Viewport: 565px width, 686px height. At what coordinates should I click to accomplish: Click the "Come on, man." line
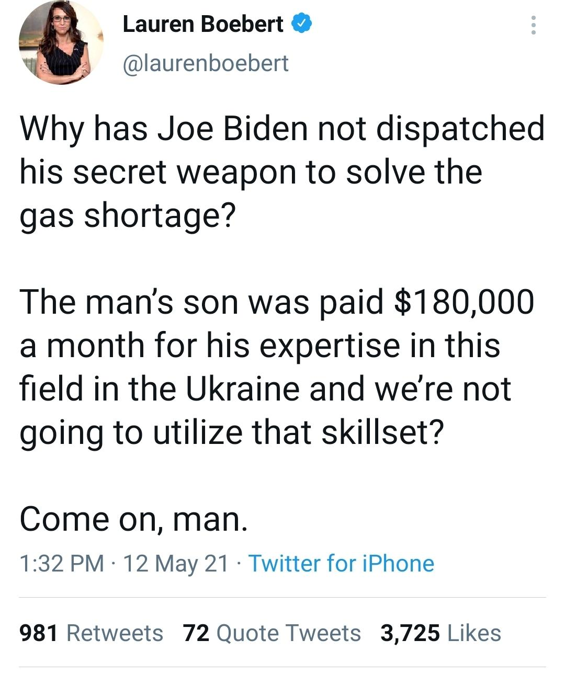coord(133,519)
